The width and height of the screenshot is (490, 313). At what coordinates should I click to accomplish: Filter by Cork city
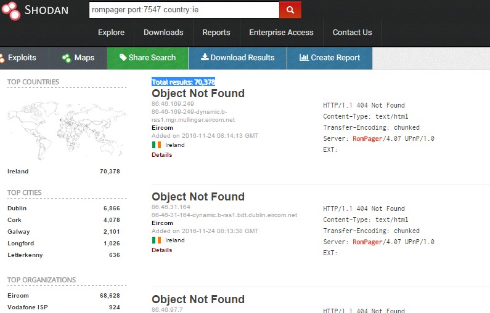[14, 220]
